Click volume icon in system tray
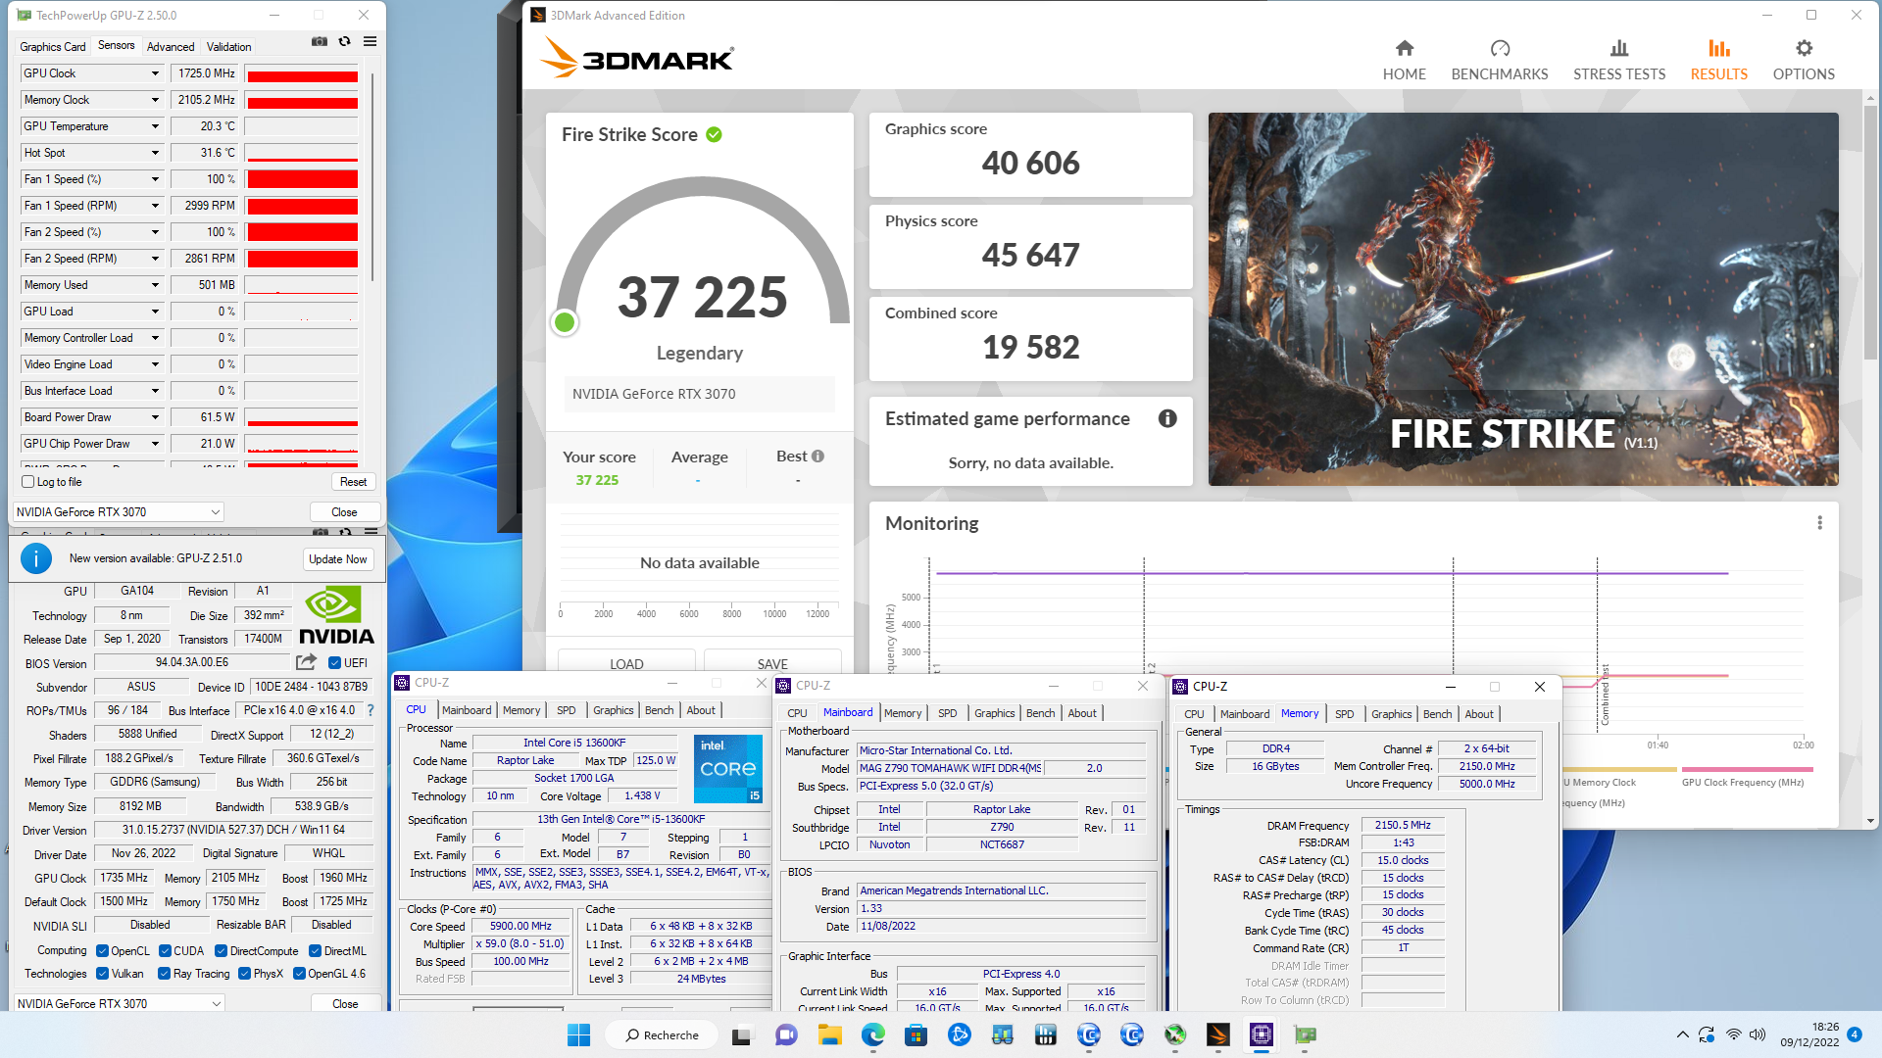 click(x=1758, y=1034)
